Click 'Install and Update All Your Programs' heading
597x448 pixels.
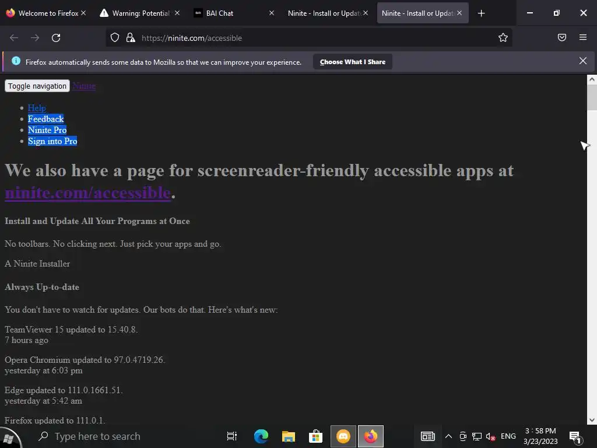tap(97, 221)
